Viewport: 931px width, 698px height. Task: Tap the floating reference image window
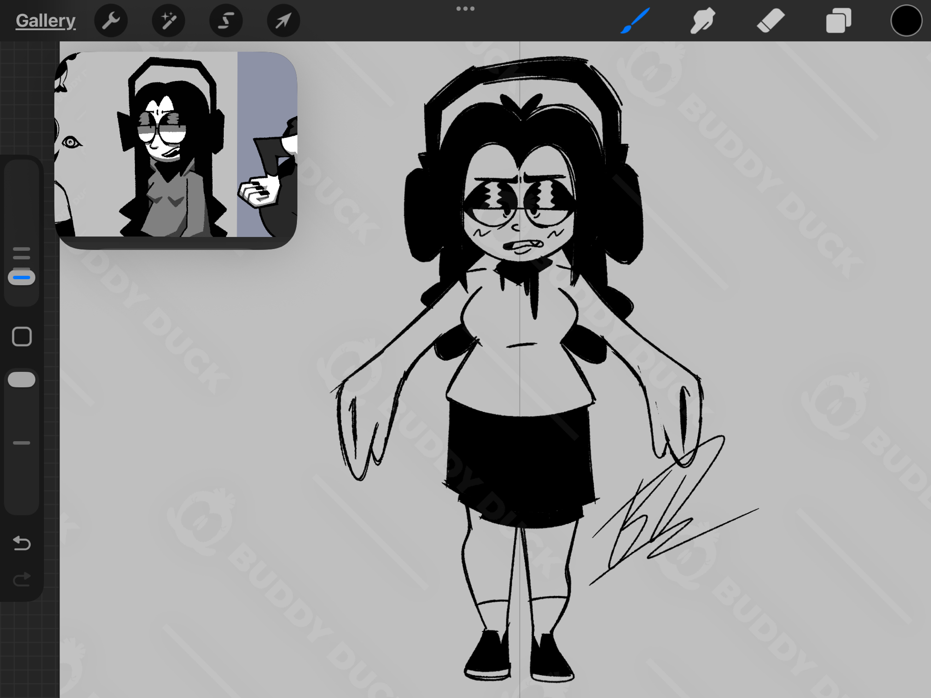pyautogui.click(x=176, y=144)
